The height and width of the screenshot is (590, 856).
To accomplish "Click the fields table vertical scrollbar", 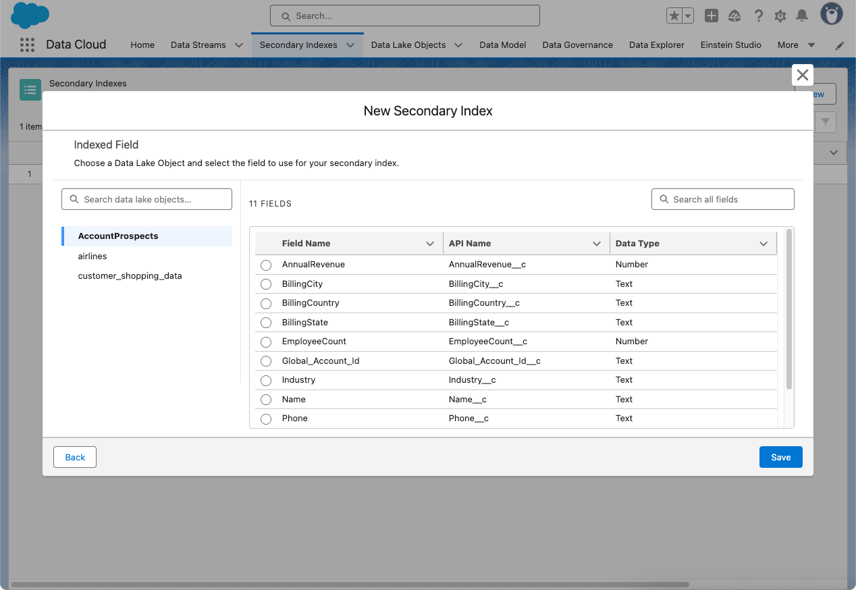I will [789, 309].
